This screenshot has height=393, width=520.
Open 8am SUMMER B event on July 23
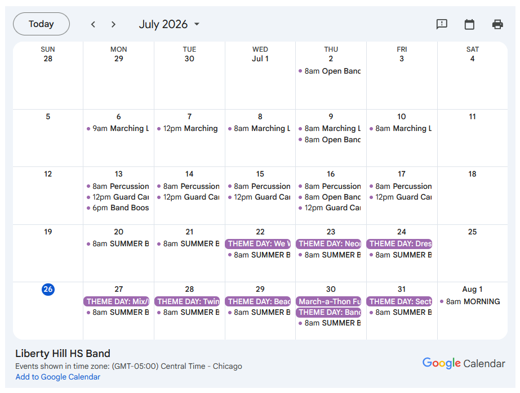pos(330,255)
